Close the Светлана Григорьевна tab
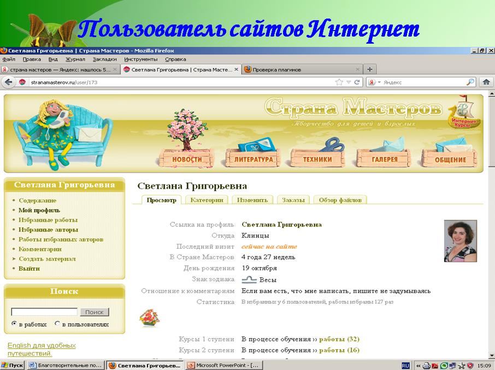 (236, 69)
